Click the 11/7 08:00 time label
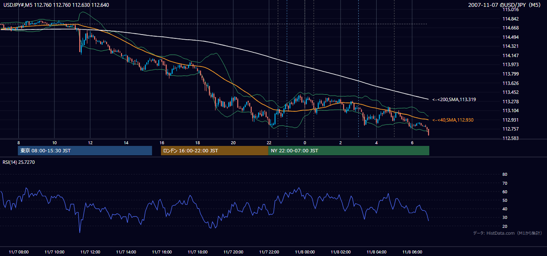This screenshot has width=547, height=256. tap(18, 252)
